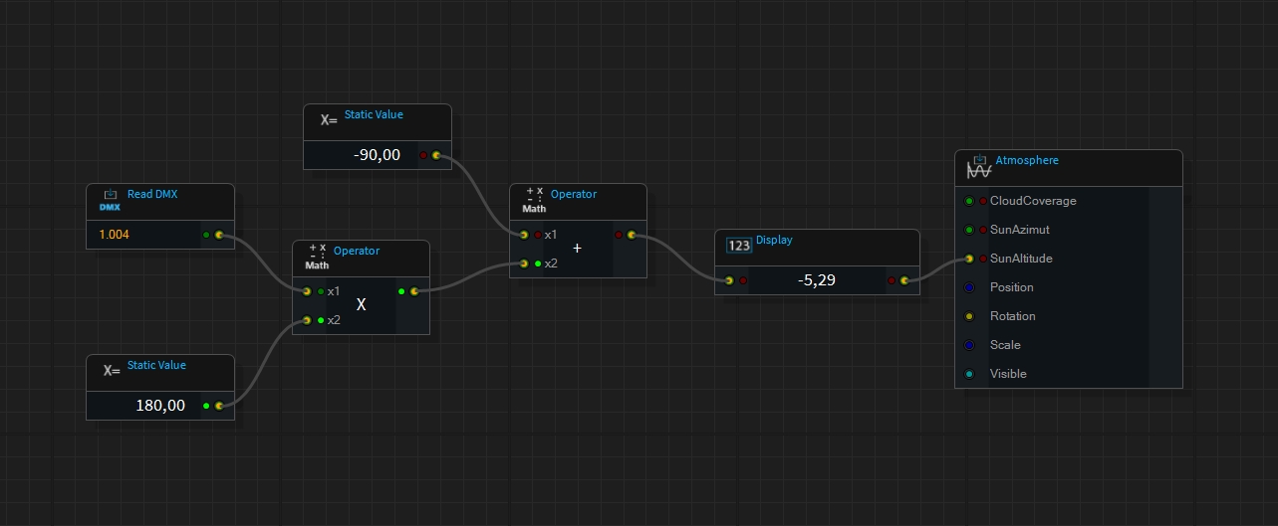Click the red dot beside SunAzimut label
Viewport: 1278px width, 526px height.
coord(983,230)
